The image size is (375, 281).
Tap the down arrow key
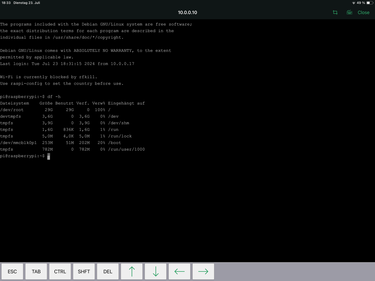[156, 272]
